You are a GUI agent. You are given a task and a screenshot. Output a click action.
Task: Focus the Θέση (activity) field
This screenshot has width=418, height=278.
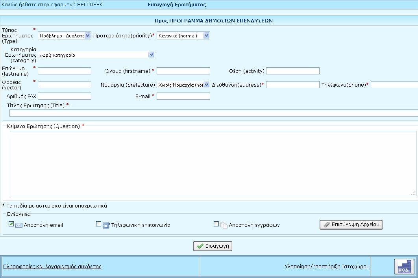293,71
